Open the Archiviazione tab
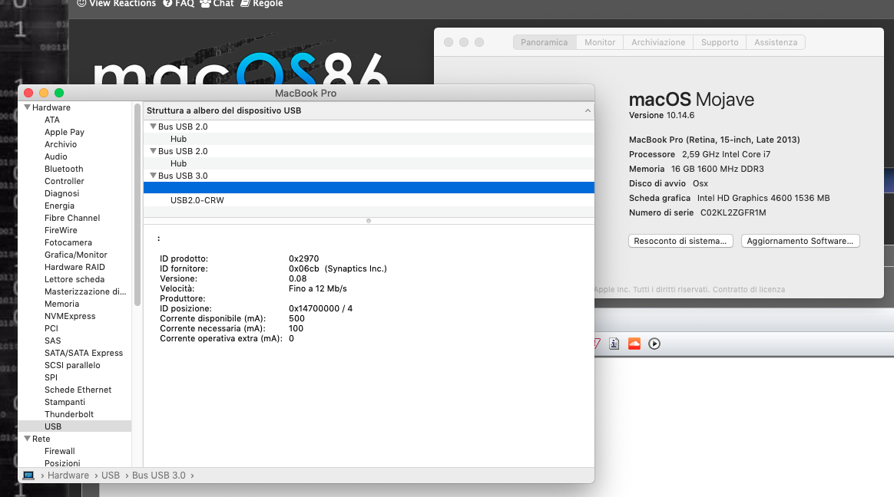 pyautogui.click(x=658, y=42)
